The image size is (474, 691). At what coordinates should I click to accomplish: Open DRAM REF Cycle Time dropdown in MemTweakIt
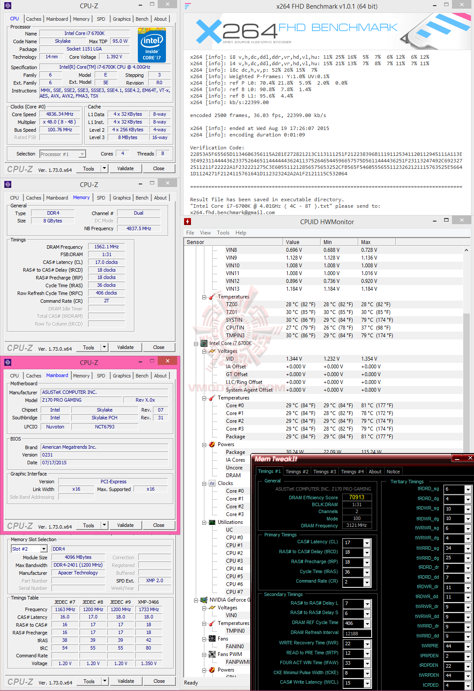[367, 624]
